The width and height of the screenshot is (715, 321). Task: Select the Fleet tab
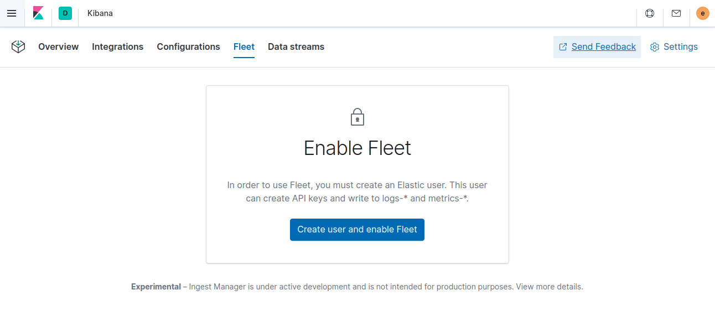(244, 46)
